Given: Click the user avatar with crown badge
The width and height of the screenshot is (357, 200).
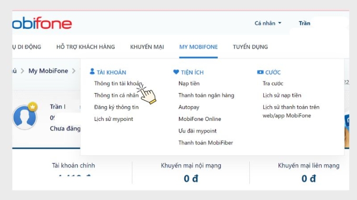Looking at the screenshot, I should point(25,116).
